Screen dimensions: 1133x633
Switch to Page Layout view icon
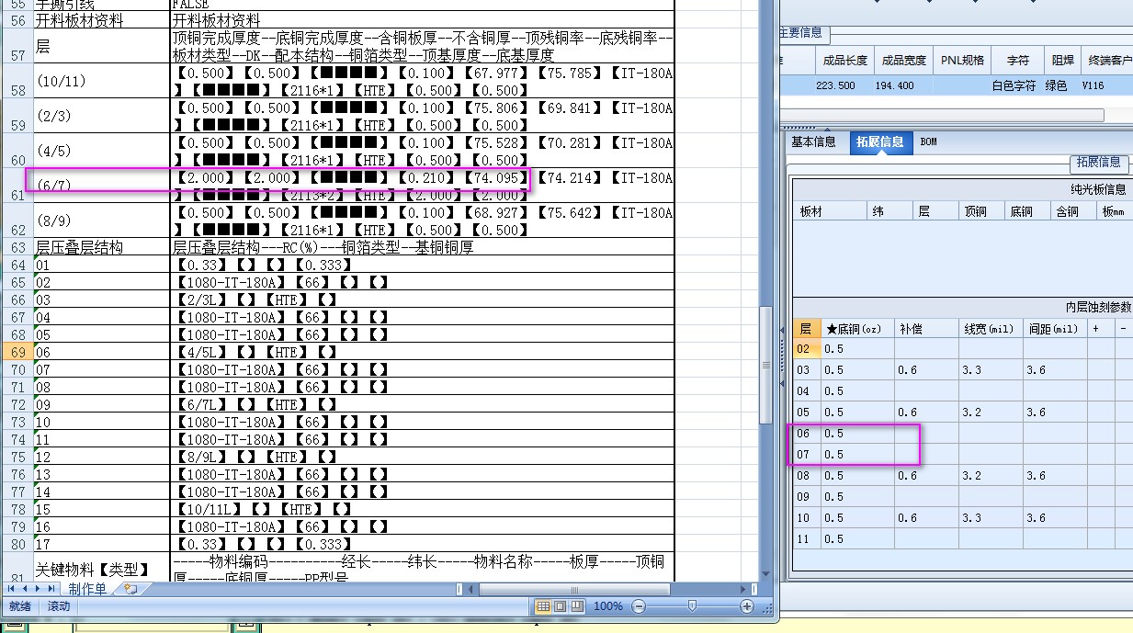[560, 606]
